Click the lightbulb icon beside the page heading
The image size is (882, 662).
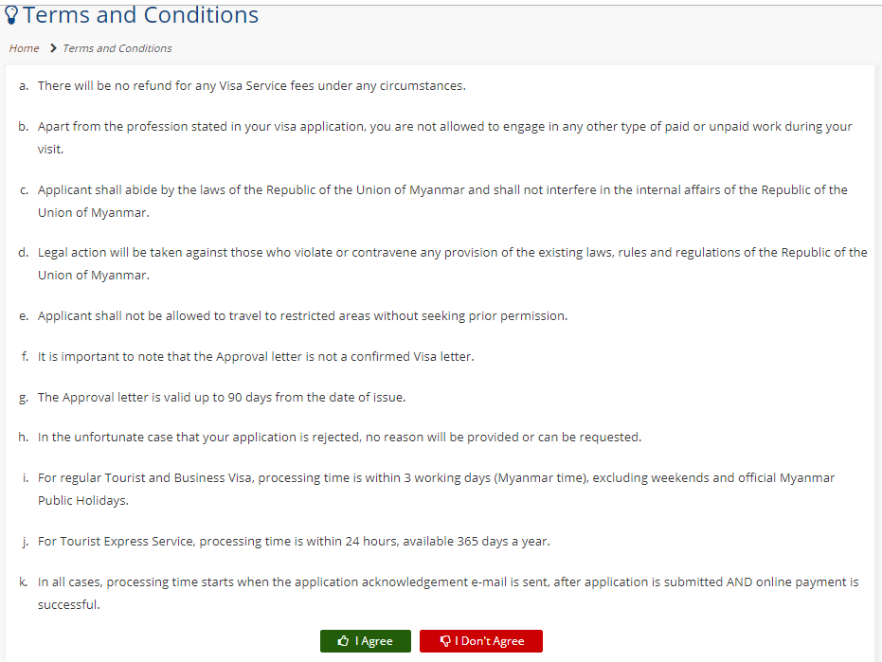tap(12, 16)
